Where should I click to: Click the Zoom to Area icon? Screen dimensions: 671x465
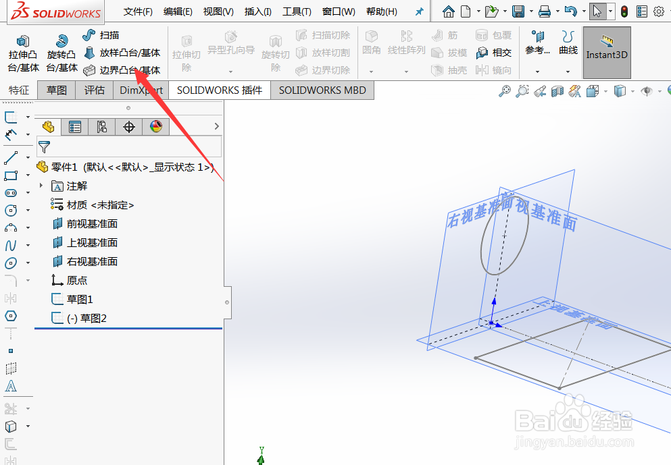[522, 91]
